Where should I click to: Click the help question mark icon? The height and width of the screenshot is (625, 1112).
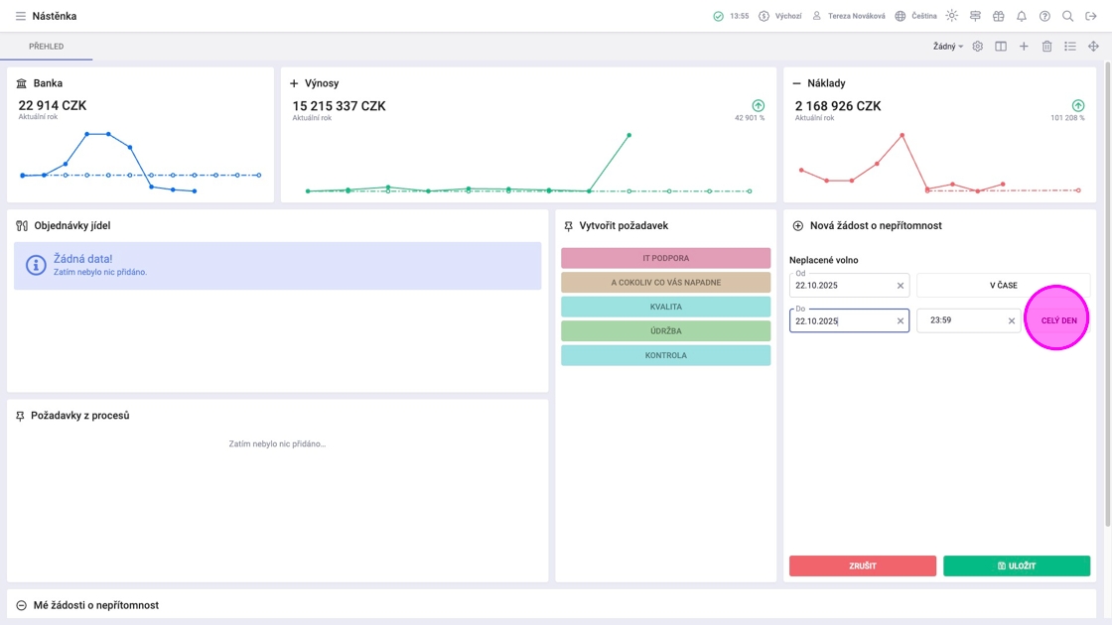[1044, 16]
